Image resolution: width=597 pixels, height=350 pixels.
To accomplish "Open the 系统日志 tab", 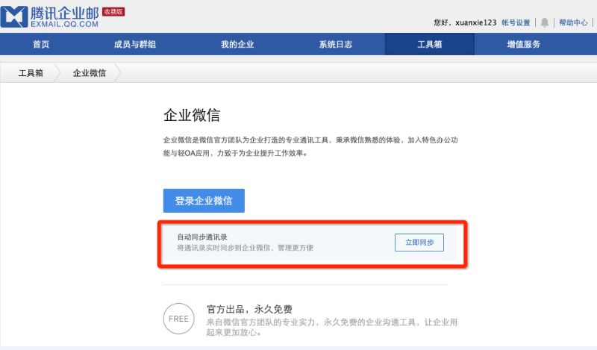I will coord(335,45).
